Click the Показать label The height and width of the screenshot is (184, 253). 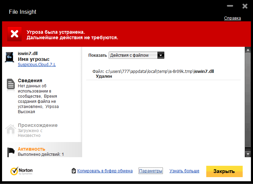[x=98, y=55]
